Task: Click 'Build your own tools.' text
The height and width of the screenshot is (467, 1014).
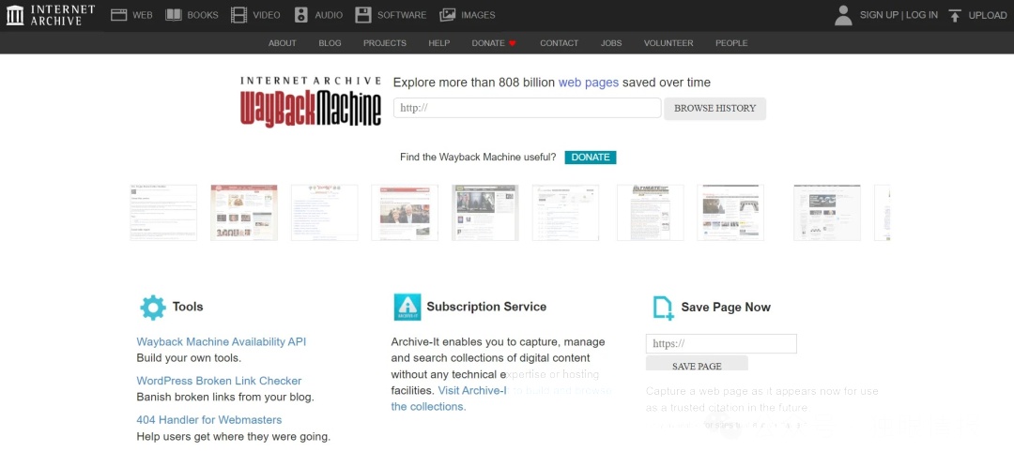Action: (x=189, y=358)
